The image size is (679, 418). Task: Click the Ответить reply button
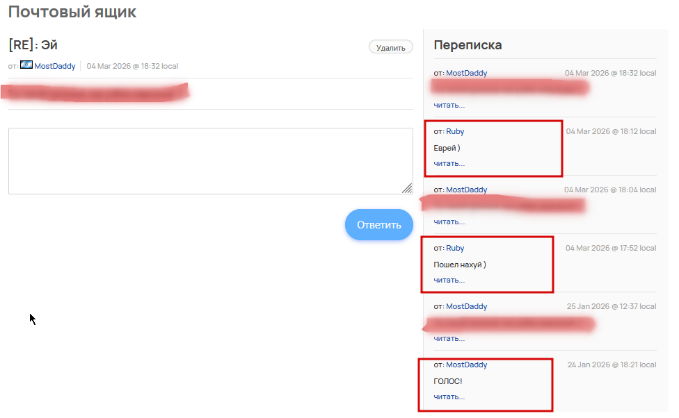pos(379,225)
